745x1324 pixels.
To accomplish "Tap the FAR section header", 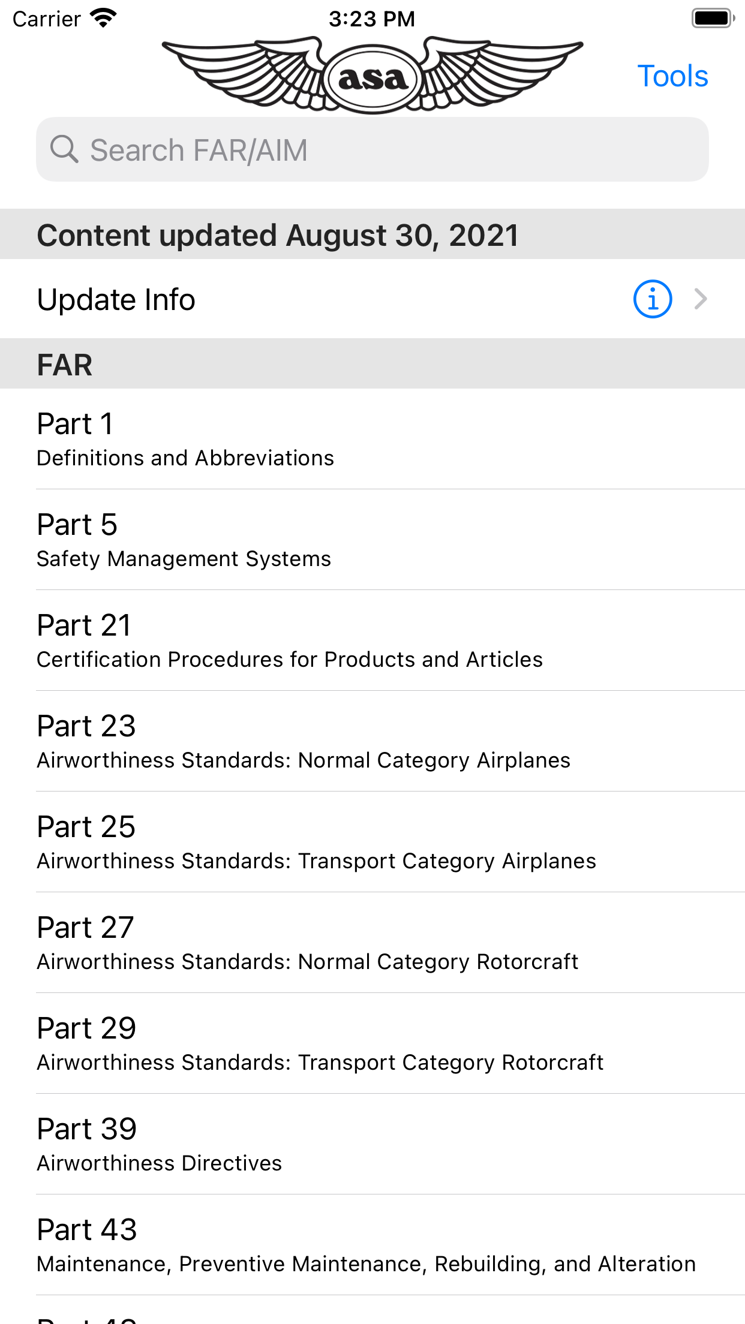I will (372, 364).
